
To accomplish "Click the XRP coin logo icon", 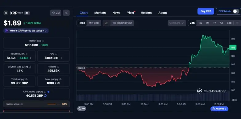I will click(x=6, y=13).
